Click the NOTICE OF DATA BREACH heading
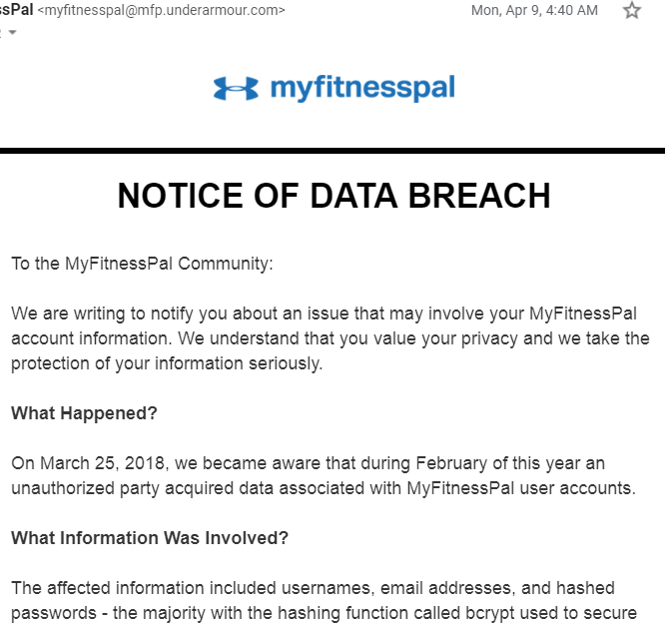The image size is (665, 623). (x=333, y=196)
